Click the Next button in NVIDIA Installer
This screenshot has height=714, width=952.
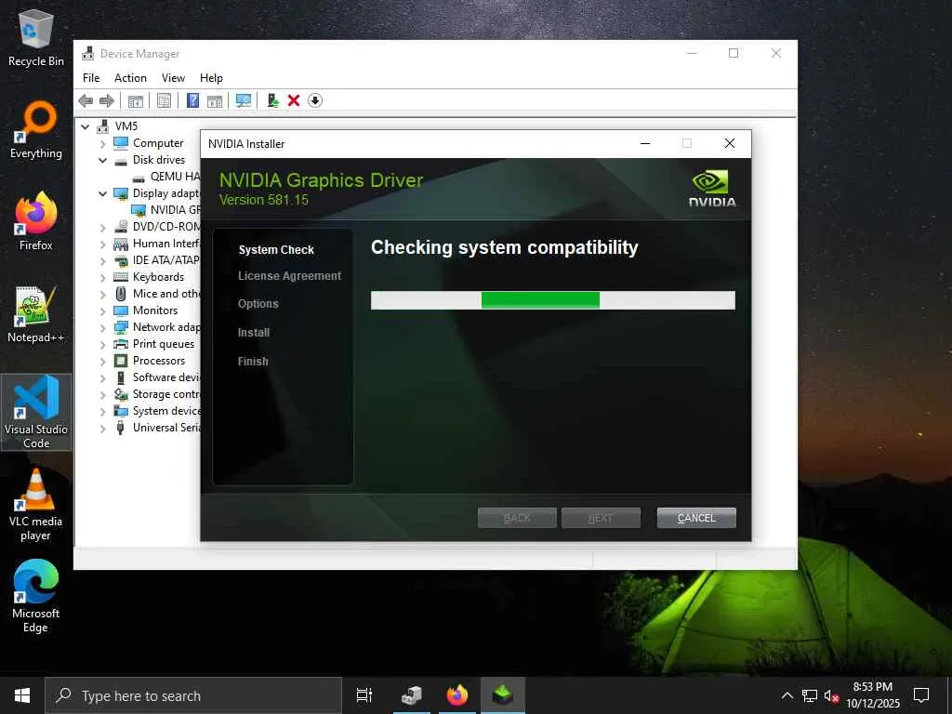coord(602,518)
